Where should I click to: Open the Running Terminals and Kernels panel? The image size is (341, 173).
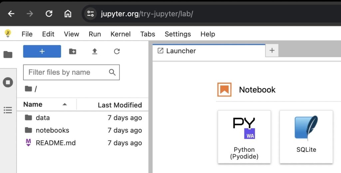(x=8, y=82)
